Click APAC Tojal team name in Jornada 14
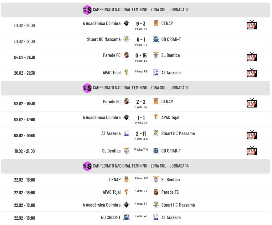Viewport: 272px width, 225px height. (112, 192)
